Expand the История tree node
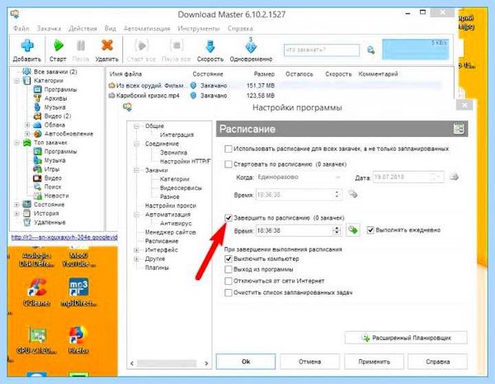Image resolution: width=495 pixels, height=384 pixels. click(16, 214)
